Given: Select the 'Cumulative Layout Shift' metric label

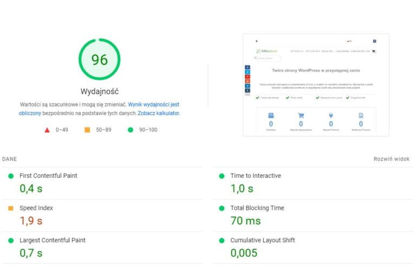Looking at the screenshot, I should coord(263,240).
